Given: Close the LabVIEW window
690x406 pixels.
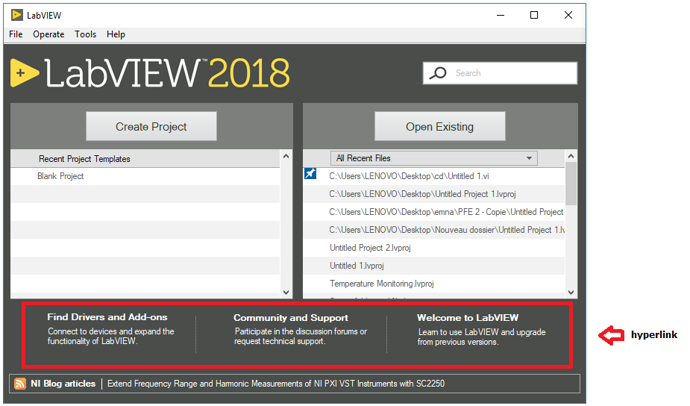Looking at the screenshot, I should click(x=568, y=15).
